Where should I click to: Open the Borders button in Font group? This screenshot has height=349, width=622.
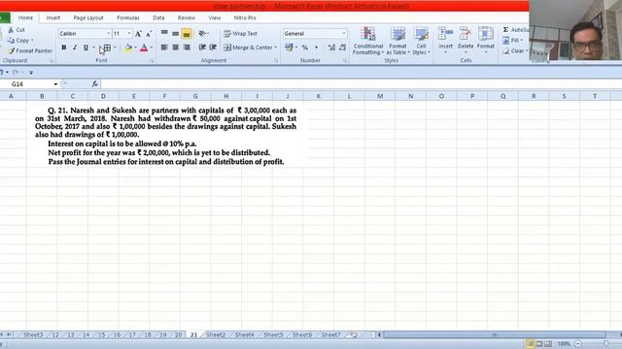[x=107, y=48]
